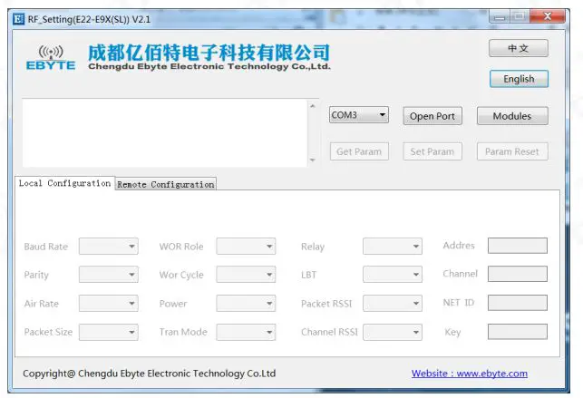Click the 'Copyright@ Chengdu Ebyte Electronic Technology Co.Ltd' text
This screenshot has height=398, width=583.
click(149, 374)
